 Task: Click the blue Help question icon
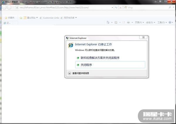(170, 23)
